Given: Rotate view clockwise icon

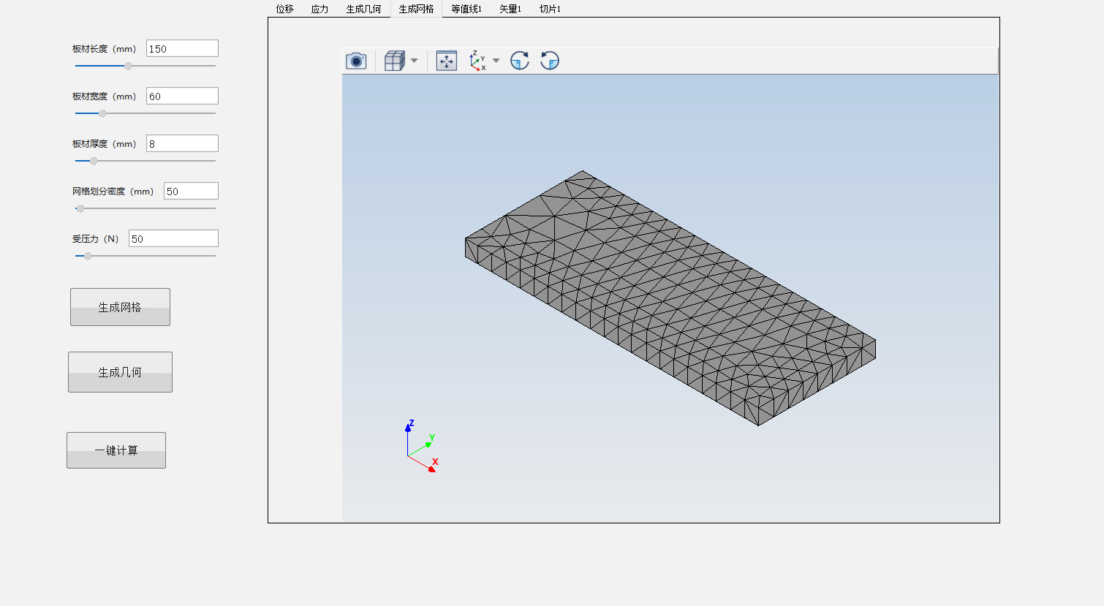Looking at the screenshot, I should coord(520,61).
